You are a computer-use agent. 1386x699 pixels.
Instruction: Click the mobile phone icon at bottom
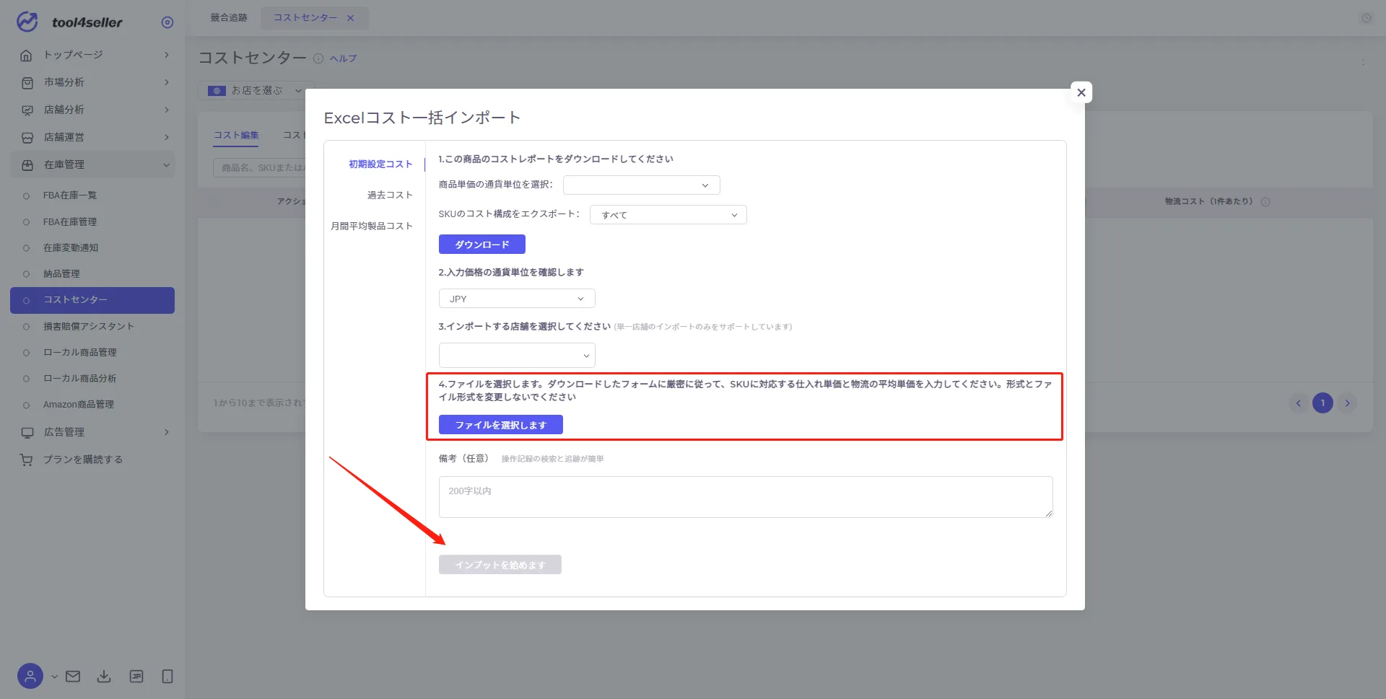pos(167,677)
